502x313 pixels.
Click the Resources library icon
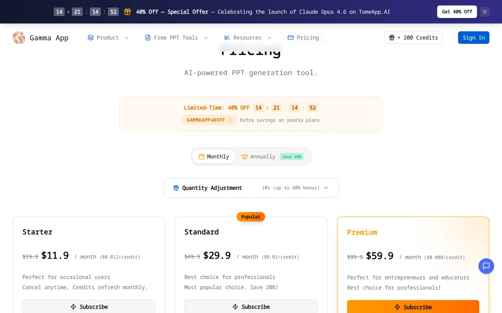227,38
